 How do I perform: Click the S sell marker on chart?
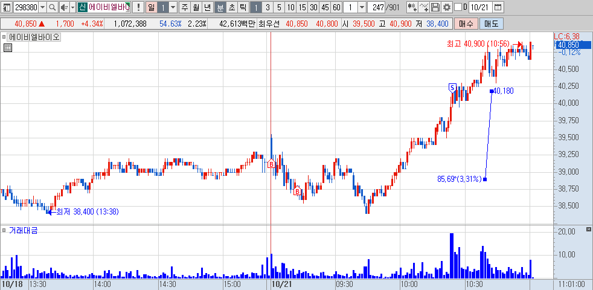[x=452, y=88]
